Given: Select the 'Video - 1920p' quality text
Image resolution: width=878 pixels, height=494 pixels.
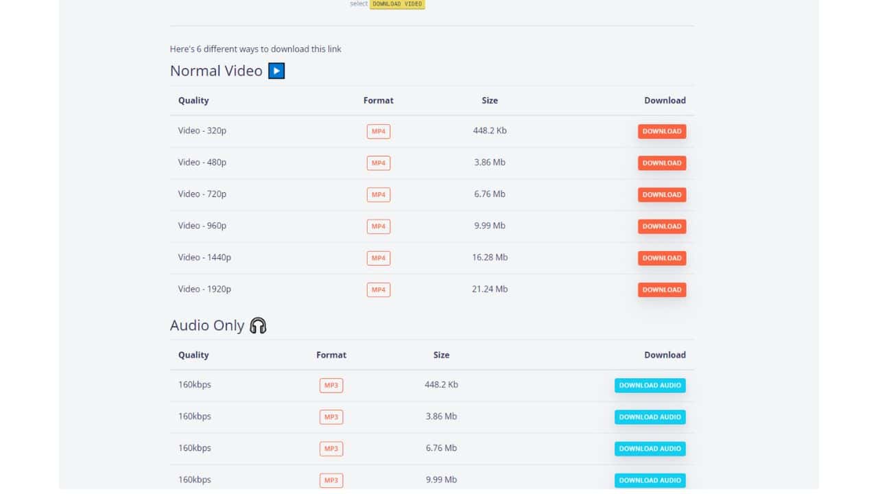Looking at the screenshot, I should pos(204,289).
